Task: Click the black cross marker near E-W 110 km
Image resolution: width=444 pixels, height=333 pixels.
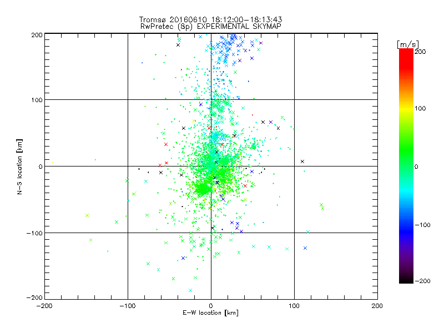Action: [x=302, y=162]
